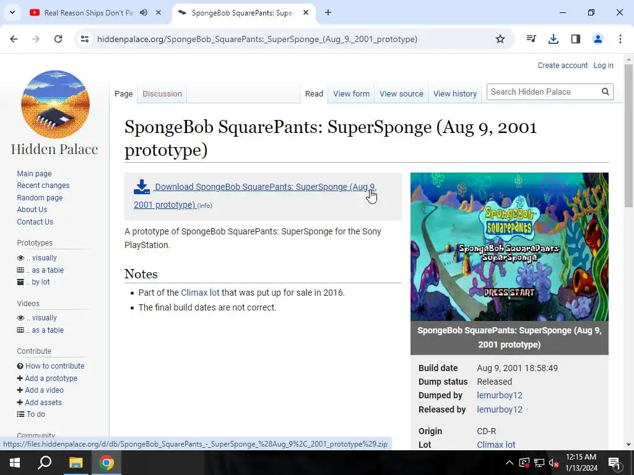Click the Hidden Palace logo image

click(55, 104)
